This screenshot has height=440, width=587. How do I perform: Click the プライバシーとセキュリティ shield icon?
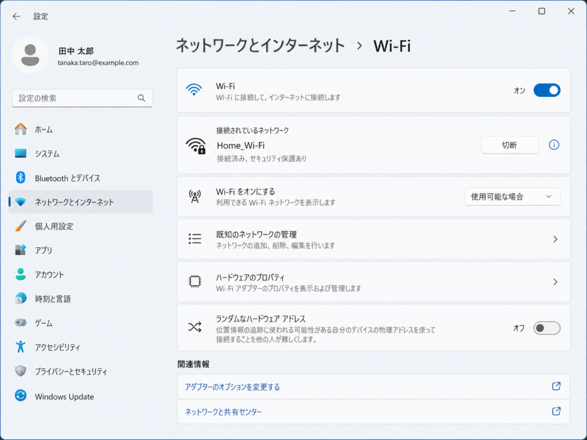21,371
